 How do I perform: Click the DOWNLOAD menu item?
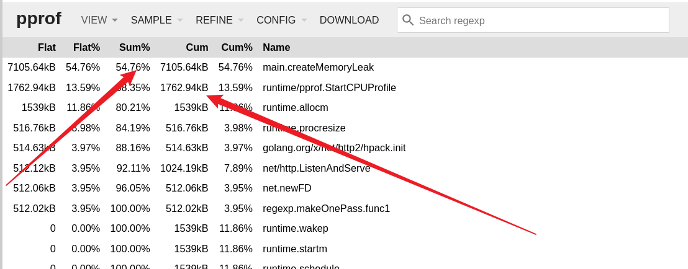[x=349, y=20]
